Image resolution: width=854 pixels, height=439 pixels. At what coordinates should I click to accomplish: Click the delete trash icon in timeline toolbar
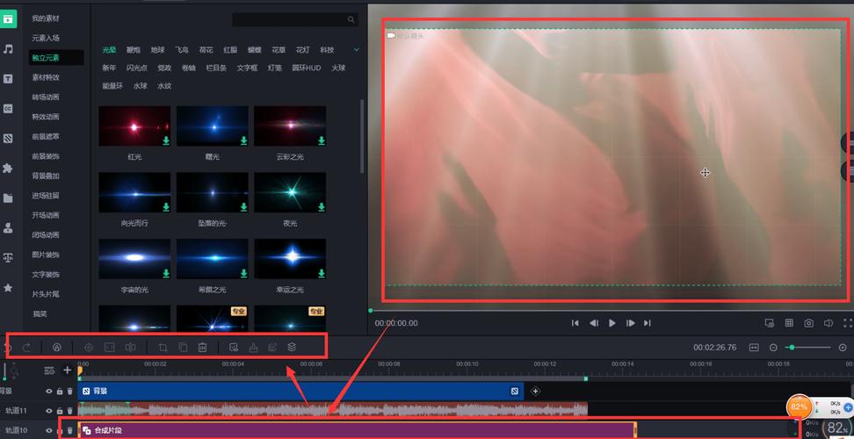click(203, 348)
